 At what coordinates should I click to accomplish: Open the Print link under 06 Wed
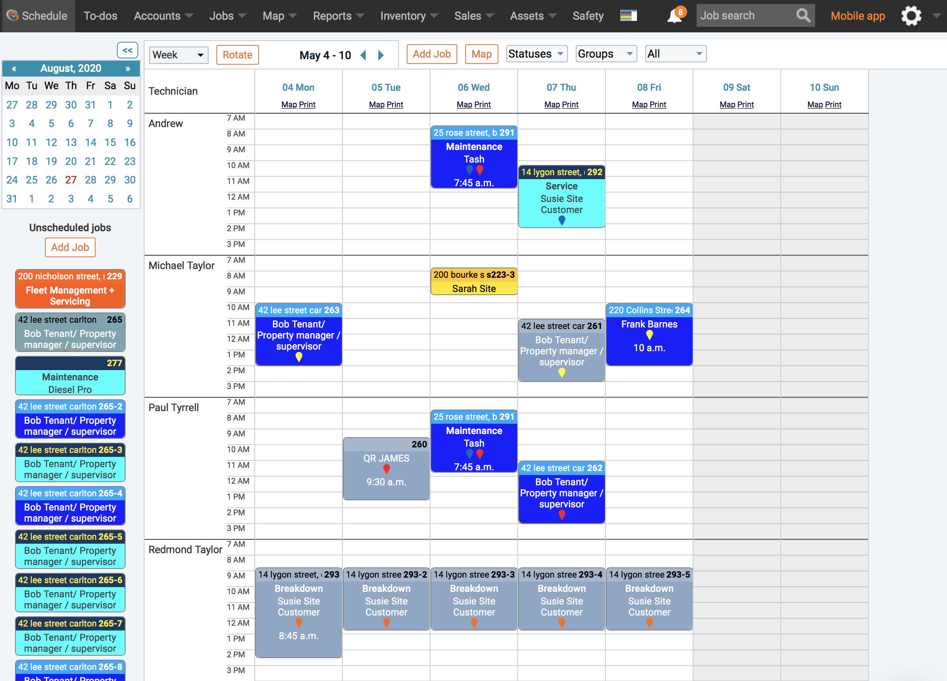(x=483, y=105)
